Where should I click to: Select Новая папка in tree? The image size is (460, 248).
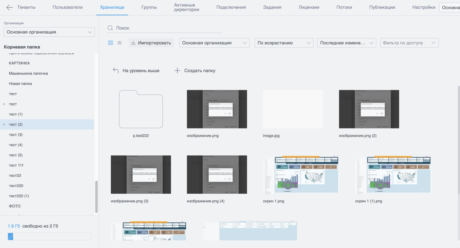20,84
